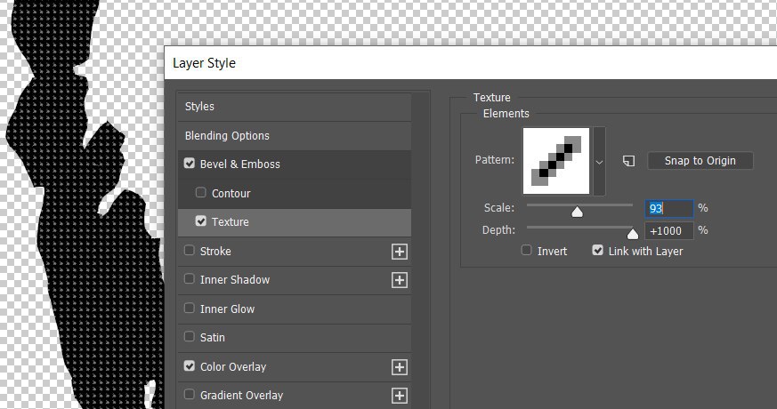The image size is (777, 409).
Task: Click the Depth value input field
Action: tap(669, 231)
